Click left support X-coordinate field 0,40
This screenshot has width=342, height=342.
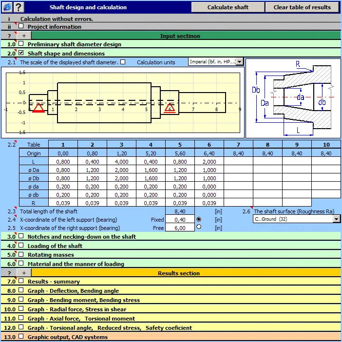(x=180, y=220)
